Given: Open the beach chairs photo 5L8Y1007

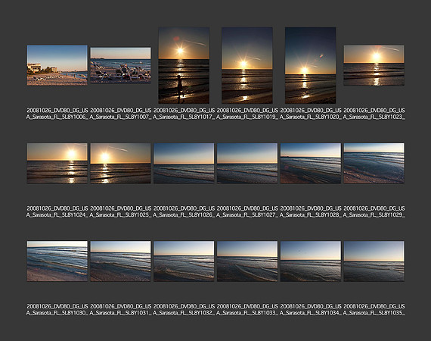Looking at the screenshot, I should tap(120, 65).
